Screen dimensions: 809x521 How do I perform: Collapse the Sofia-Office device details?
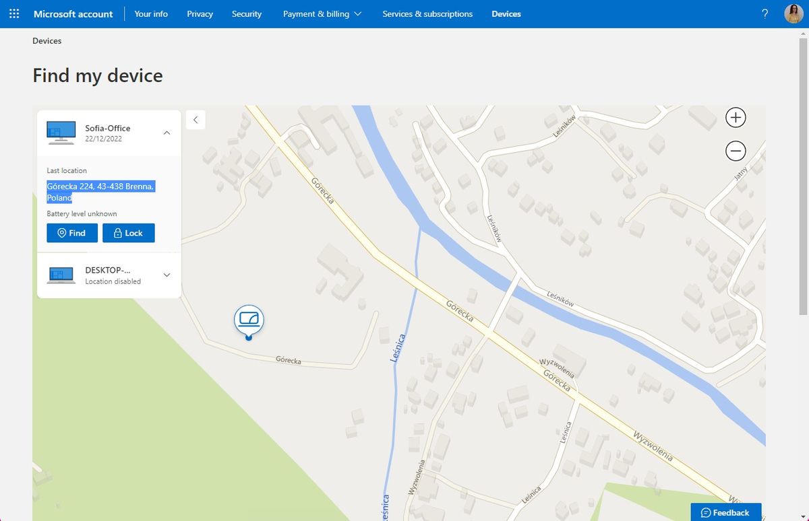(167, 133)
